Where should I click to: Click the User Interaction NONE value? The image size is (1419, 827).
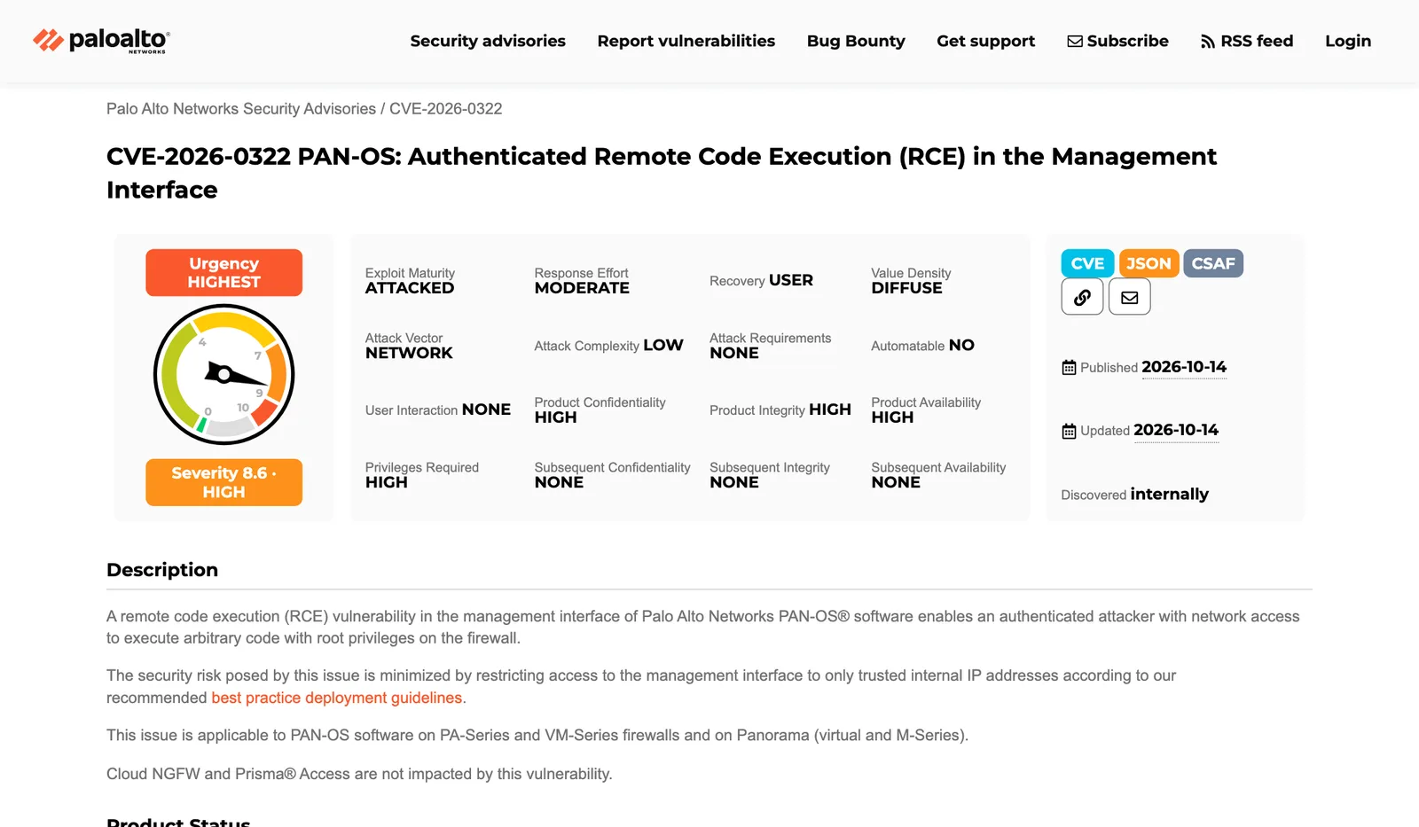click(x=486, y=410)
